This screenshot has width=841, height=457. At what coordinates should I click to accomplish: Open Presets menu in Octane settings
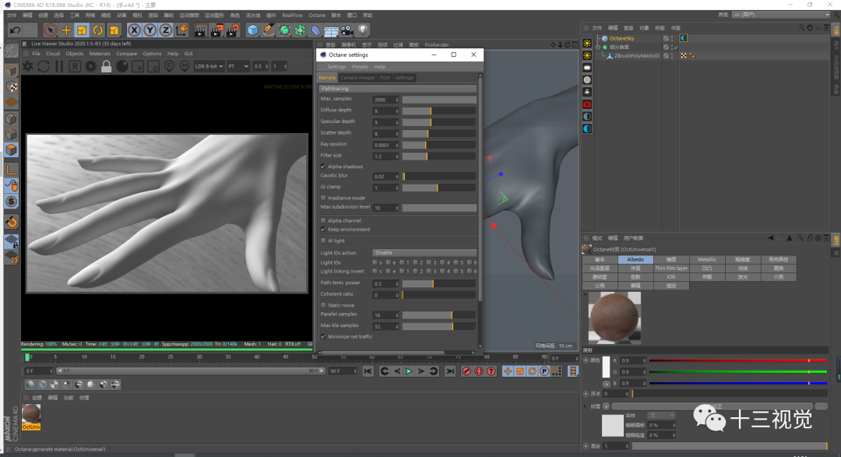pos(360,67)
